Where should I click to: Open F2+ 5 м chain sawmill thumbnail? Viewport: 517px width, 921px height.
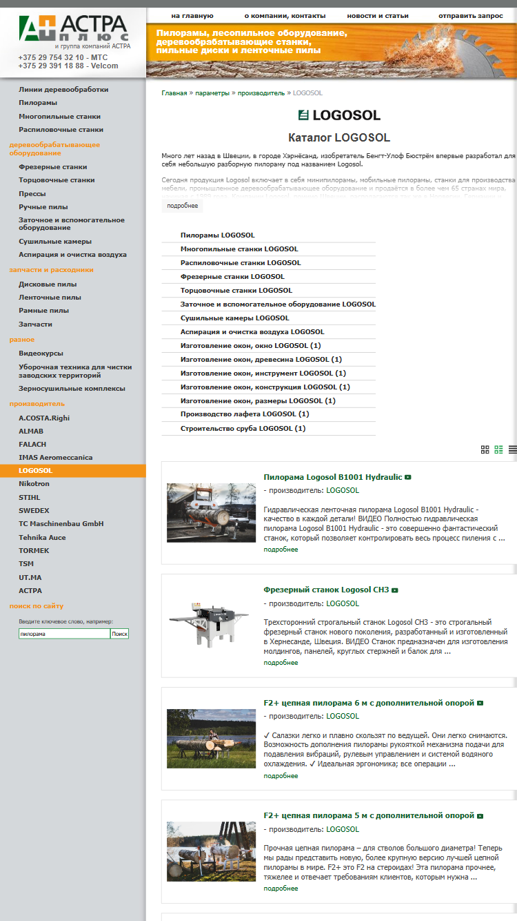coord(211,851)
